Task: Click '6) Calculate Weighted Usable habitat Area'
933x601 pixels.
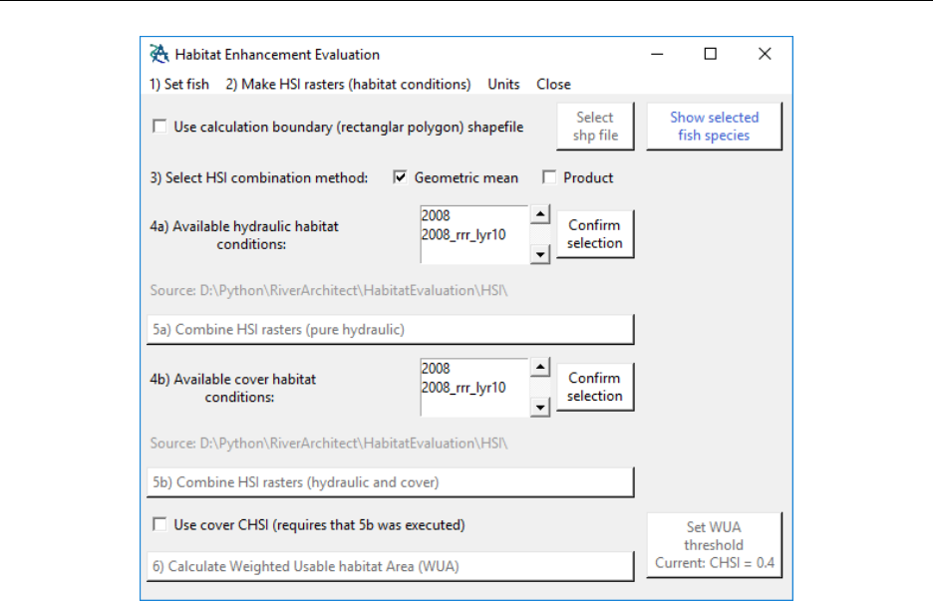Action: tap(391, 566)
